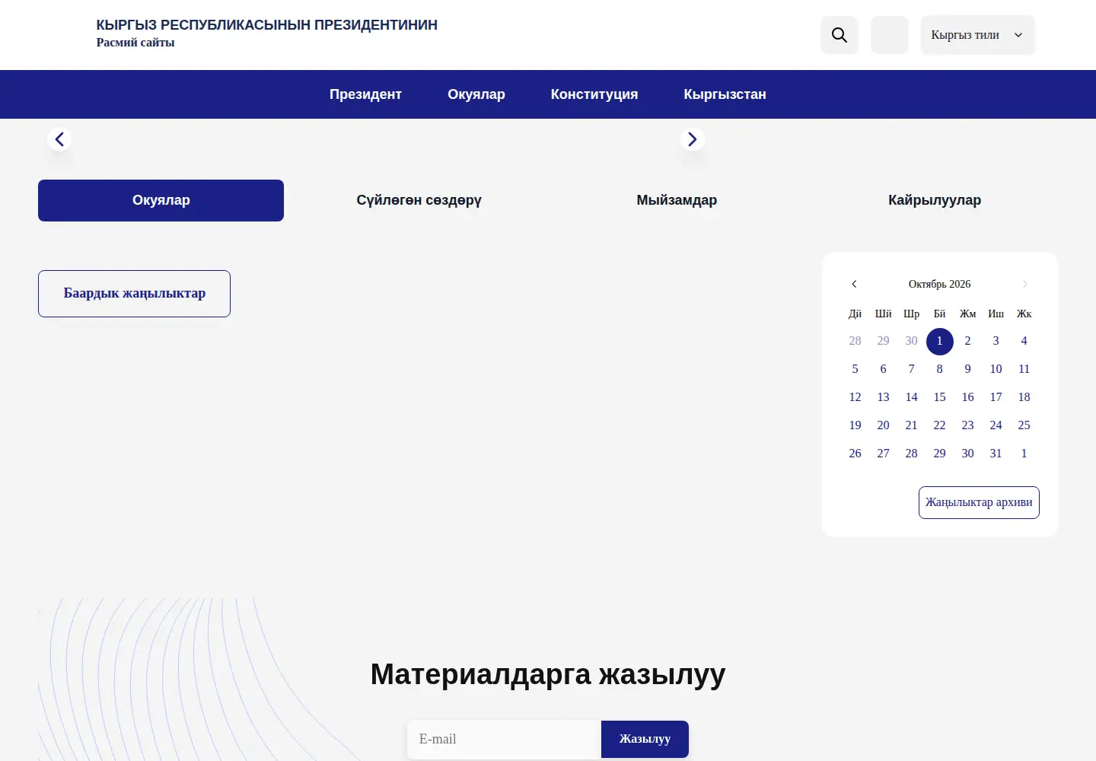The width and height of the screenshot is (1096, 761).
Task: Click the Материалдарга жазылуу heading
Action: click(x=548, y=674)
